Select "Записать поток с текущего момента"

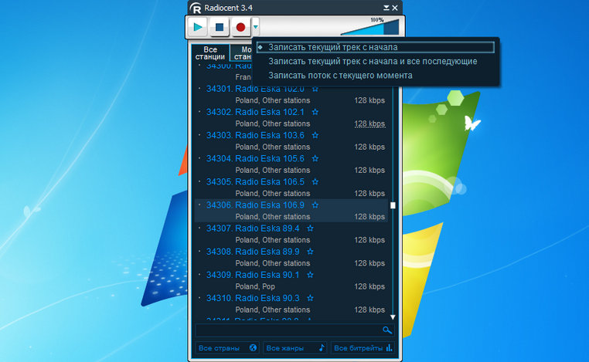pos(340,76)
